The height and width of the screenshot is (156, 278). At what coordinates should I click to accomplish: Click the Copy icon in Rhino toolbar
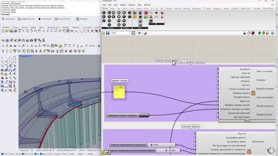(27, 31)
